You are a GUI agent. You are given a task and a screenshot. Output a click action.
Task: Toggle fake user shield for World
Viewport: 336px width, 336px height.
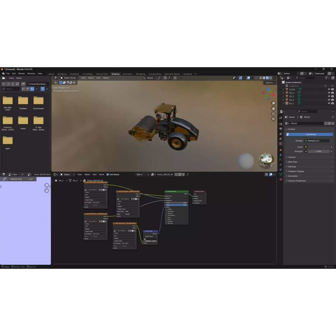326,124
